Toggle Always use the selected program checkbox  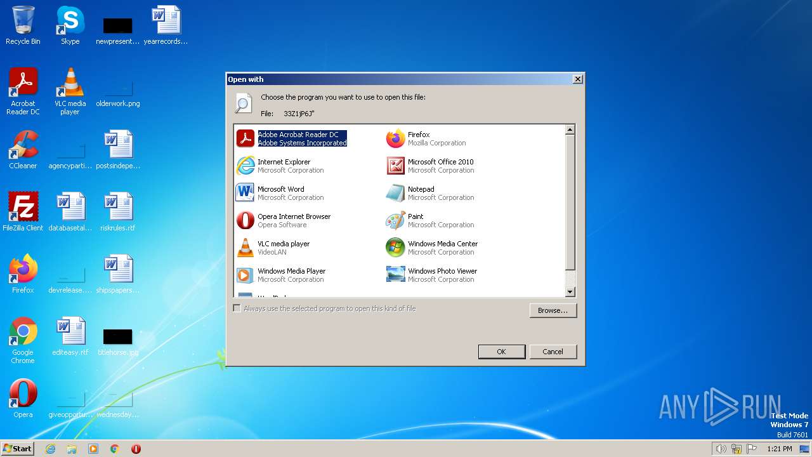[x=237, y=308]
